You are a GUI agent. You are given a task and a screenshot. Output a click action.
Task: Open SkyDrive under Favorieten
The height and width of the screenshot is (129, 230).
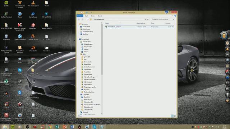click(x=85, y=34)
